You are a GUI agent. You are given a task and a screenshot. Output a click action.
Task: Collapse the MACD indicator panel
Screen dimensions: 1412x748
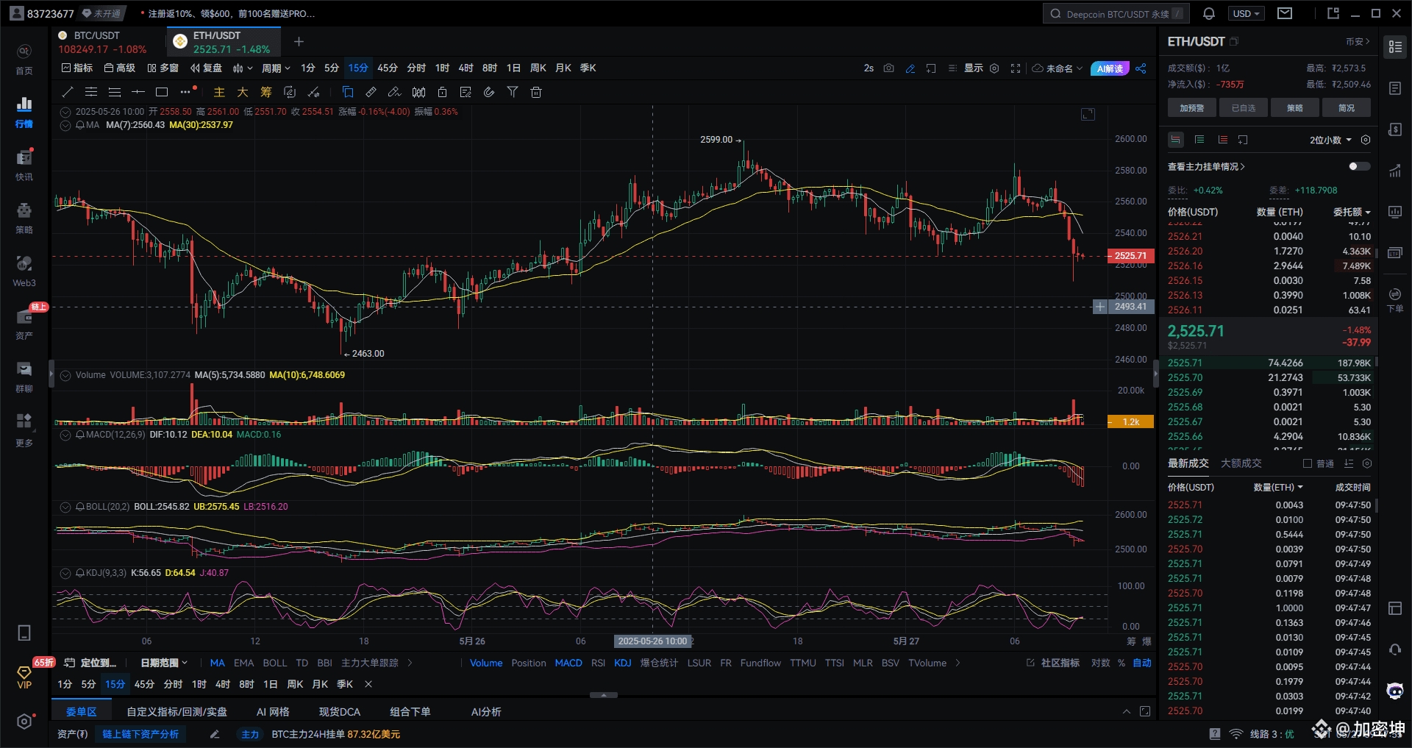tap(65, 435)
